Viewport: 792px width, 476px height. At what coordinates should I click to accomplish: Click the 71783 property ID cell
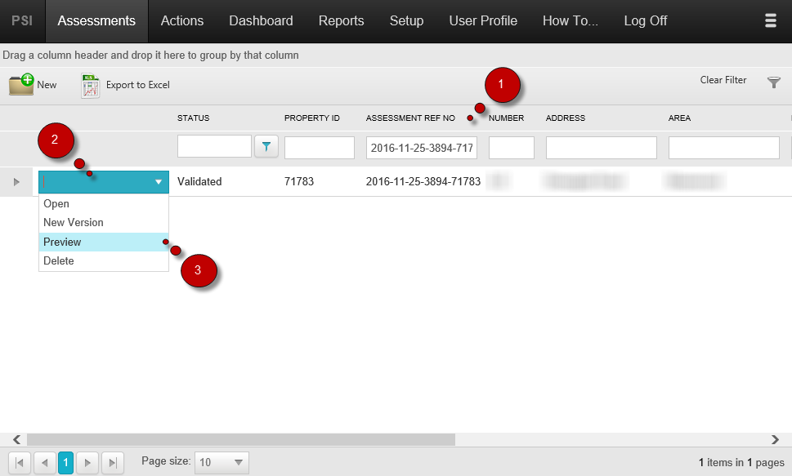point(299,182)
